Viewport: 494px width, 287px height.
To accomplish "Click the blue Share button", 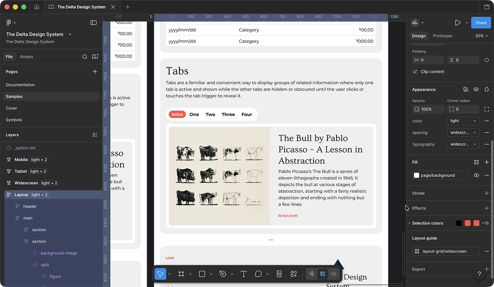I will (x=481, y=22).
